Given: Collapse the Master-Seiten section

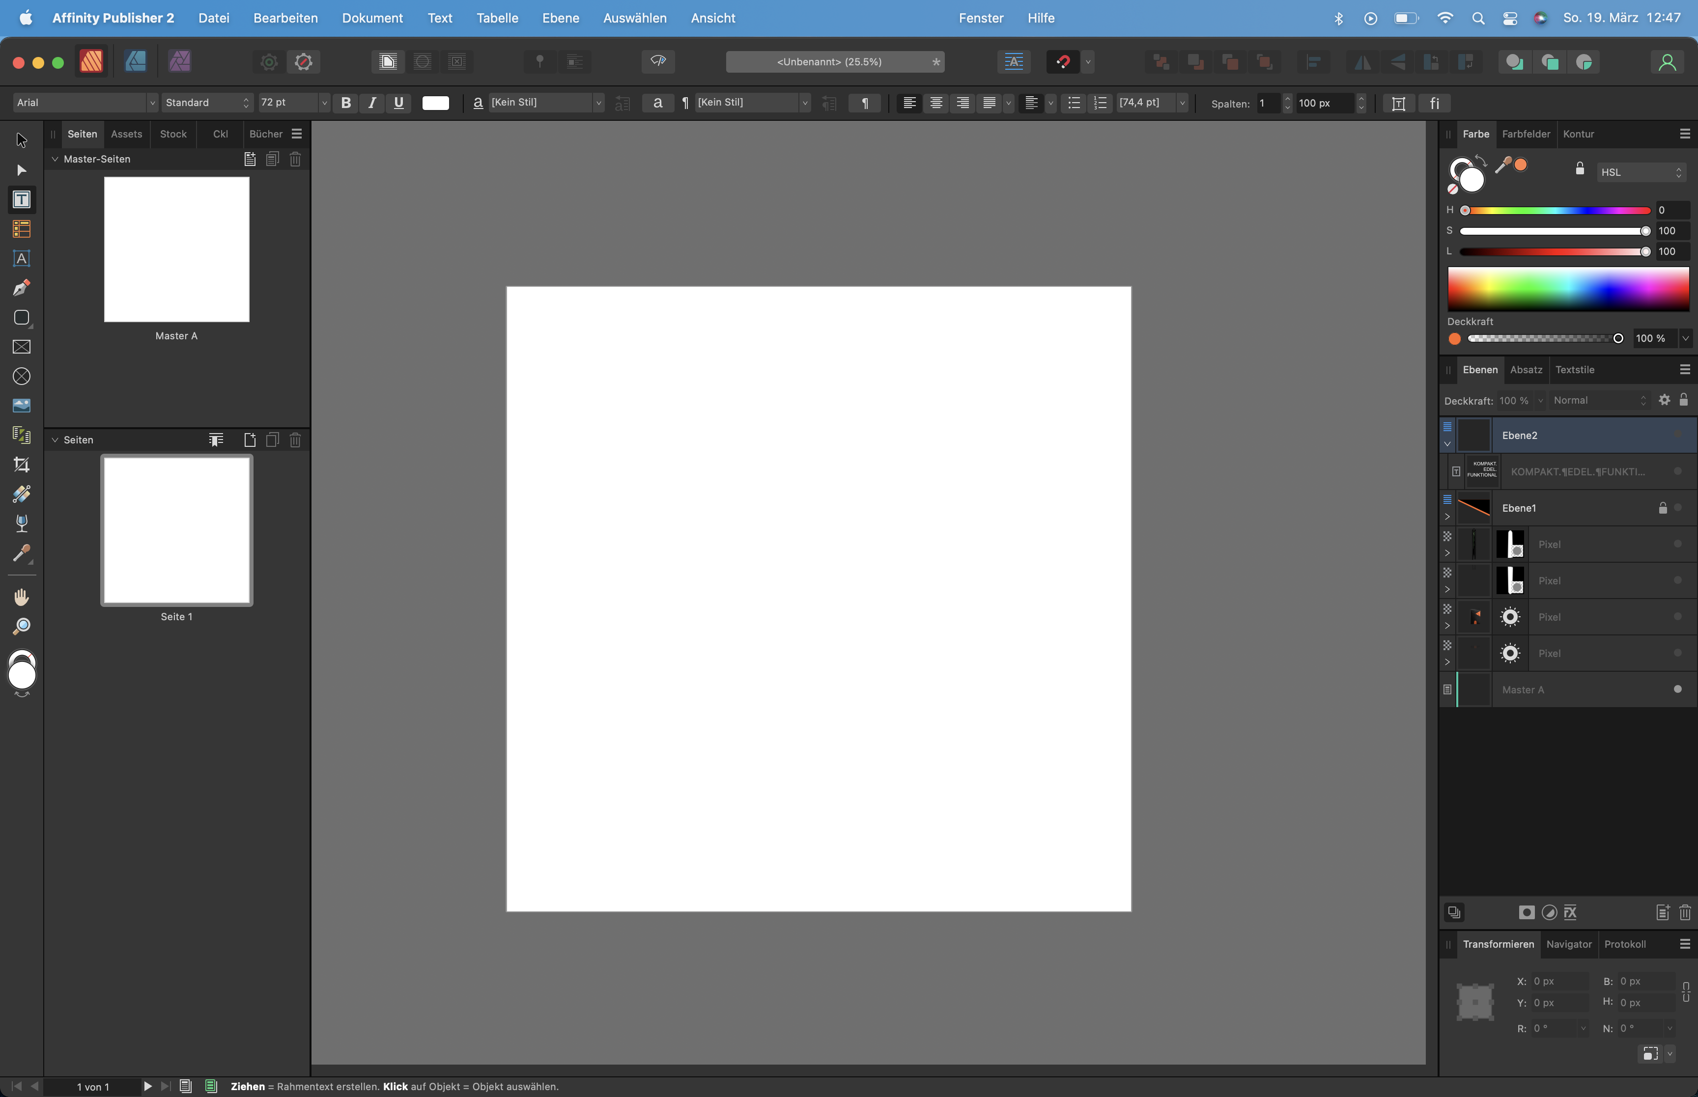Looking at the screenshot, I should 55,159.
